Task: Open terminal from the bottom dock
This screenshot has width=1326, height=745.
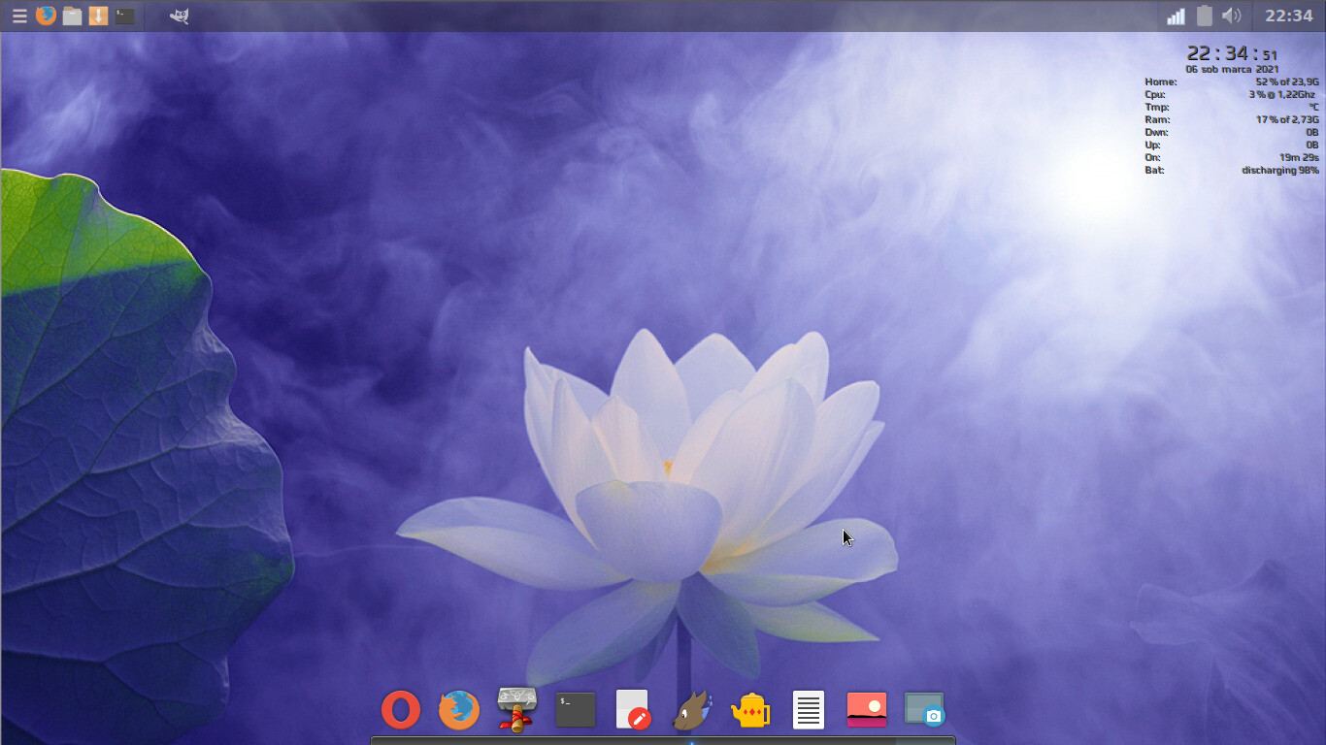Action: (576, 710)
